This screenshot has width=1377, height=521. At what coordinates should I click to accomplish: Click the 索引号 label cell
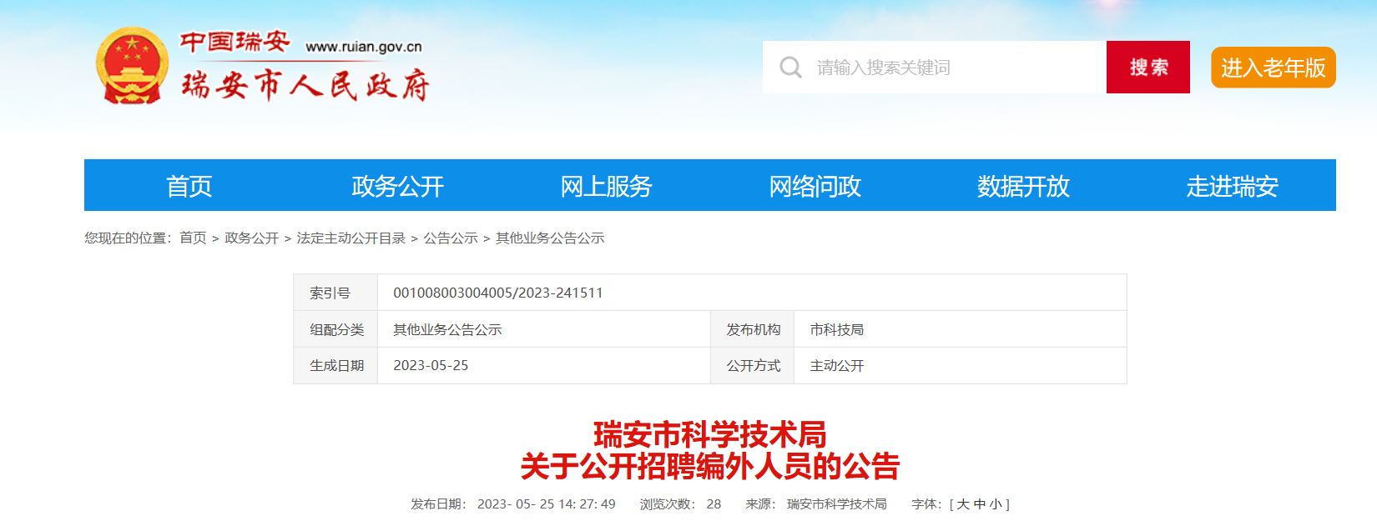coord(335,293)
